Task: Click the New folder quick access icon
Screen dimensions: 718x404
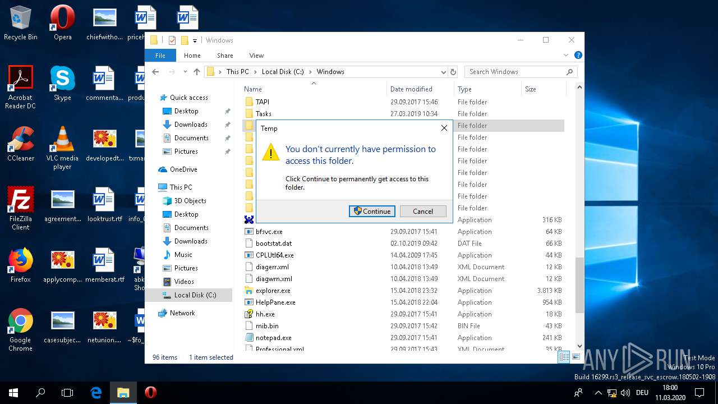Action: click(x=184, y=40)
